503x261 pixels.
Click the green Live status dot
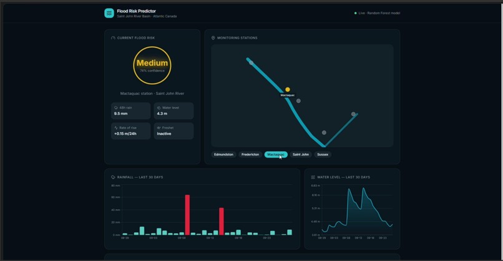pyautogui.click(x=356, y=13)
